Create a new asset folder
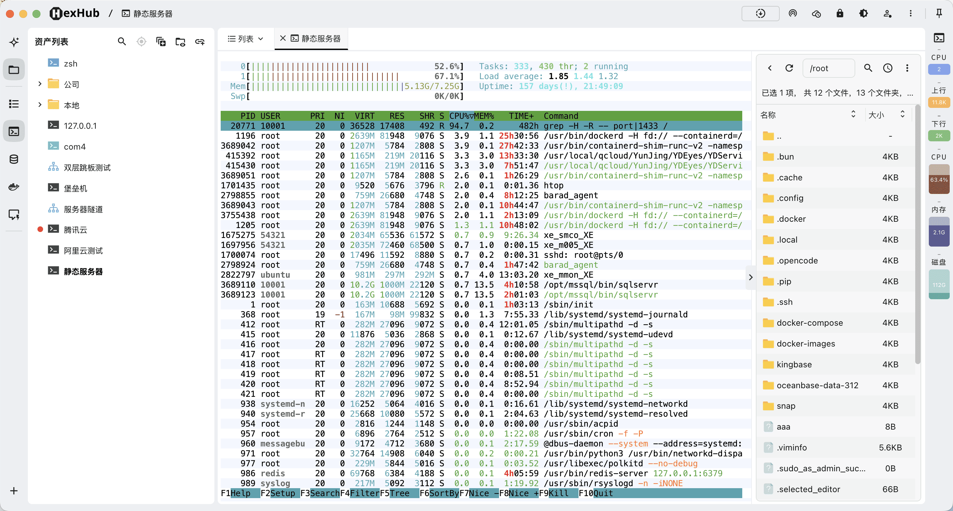 point(181,41)
